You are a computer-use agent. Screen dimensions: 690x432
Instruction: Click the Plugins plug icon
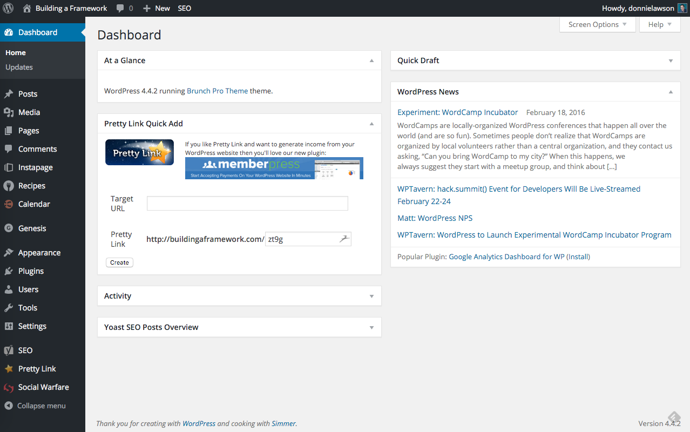9,271
